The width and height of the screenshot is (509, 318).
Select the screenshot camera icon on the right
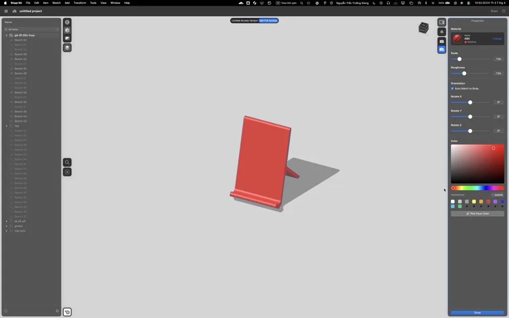point(441,40)
